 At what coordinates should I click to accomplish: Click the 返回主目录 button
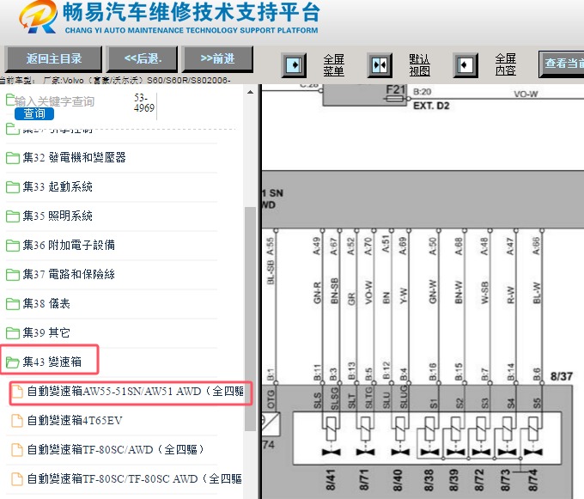tap(53, 59)
